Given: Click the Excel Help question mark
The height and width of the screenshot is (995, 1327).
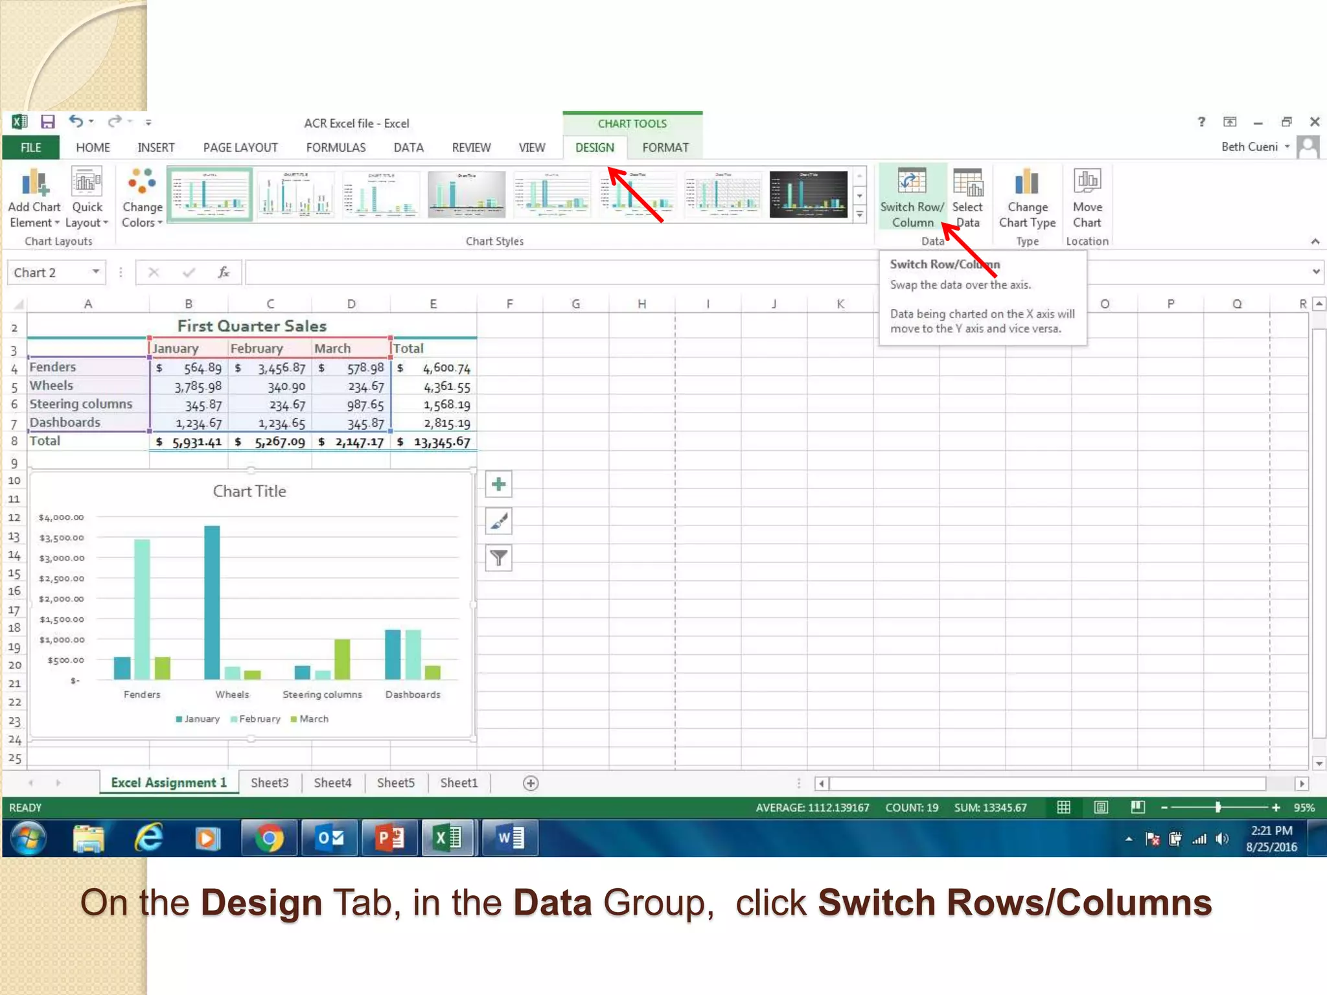Looking at the screenshot, I should (1201, 122).
